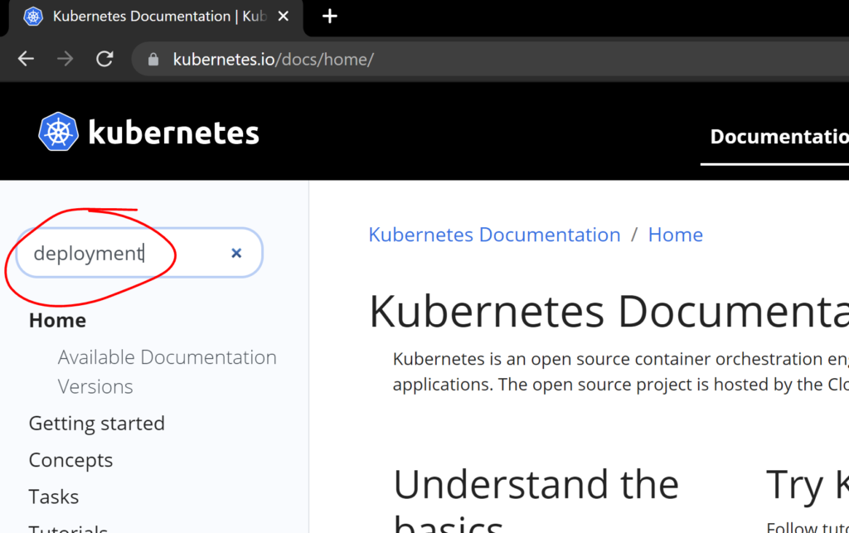Click inside the circled search field
849x533 pixels.
coord(99,253)
